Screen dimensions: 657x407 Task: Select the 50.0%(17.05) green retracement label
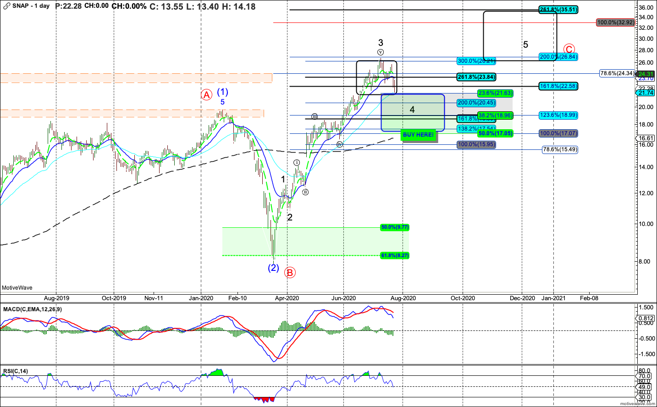coord(495,133)
